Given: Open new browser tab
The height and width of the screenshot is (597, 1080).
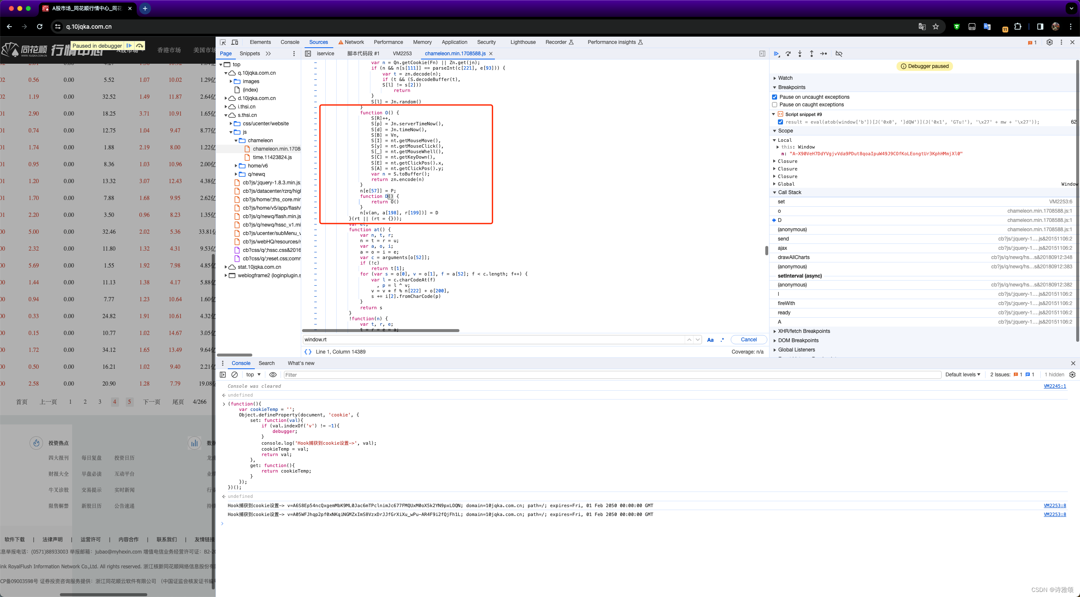Looking at the screenshot, I should tap(145, 8).
